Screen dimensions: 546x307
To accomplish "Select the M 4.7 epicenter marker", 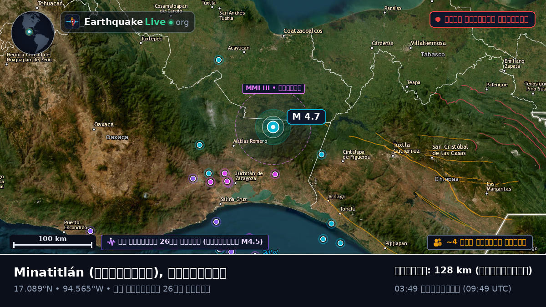I will tap(273, 127).
